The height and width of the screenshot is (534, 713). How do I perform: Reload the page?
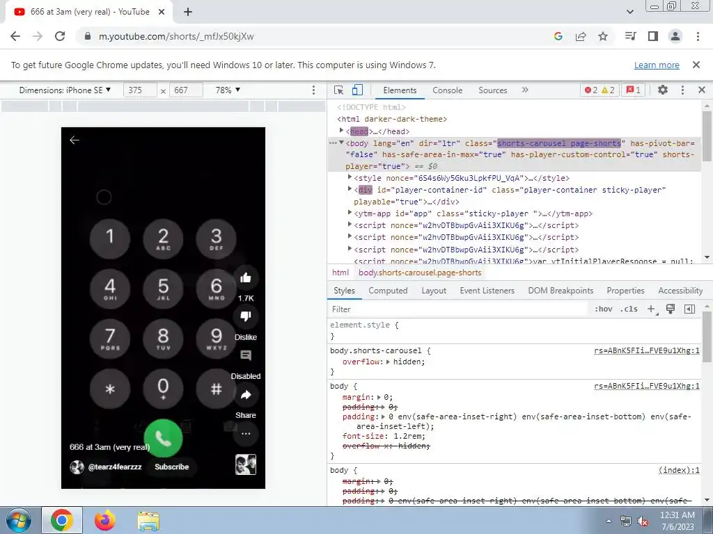click(60, 36)
